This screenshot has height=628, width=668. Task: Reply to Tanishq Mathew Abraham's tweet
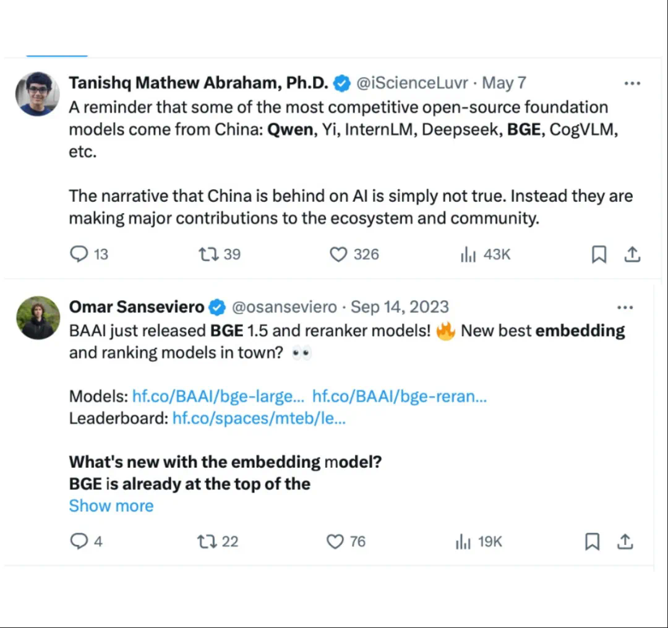(x=80, y=254)
